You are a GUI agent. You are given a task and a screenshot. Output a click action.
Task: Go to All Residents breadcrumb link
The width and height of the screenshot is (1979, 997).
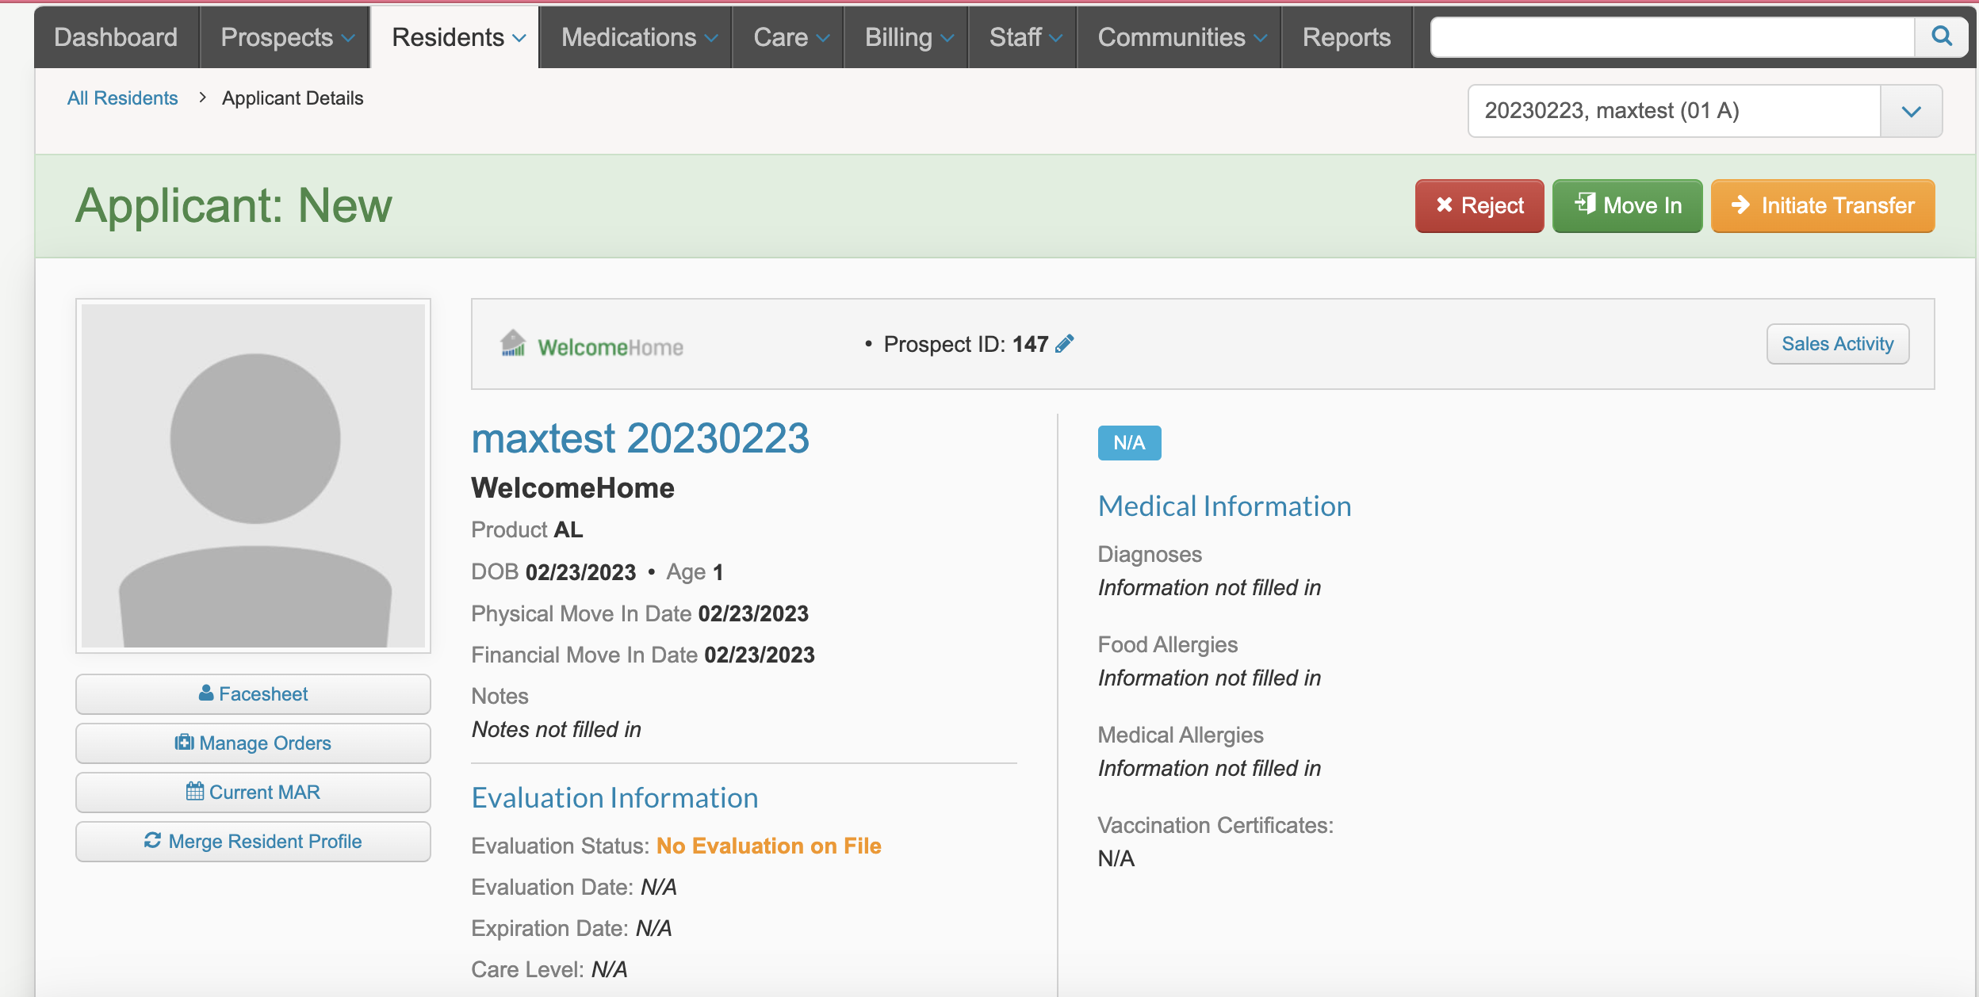122,97
